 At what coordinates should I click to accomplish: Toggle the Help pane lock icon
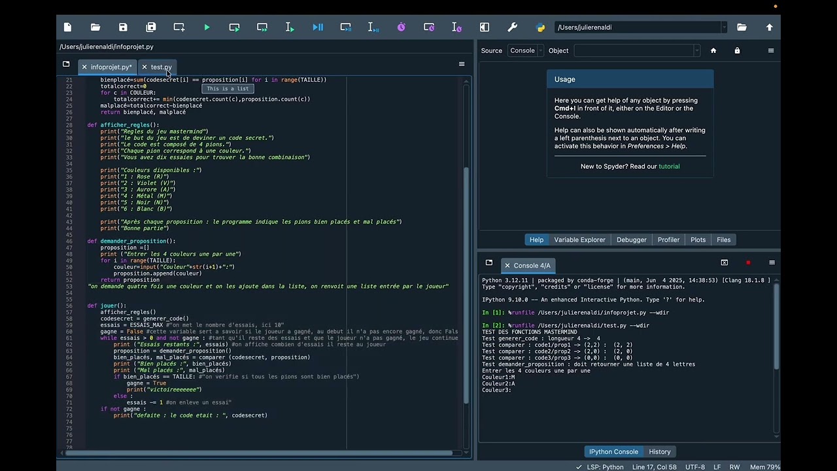737,50
